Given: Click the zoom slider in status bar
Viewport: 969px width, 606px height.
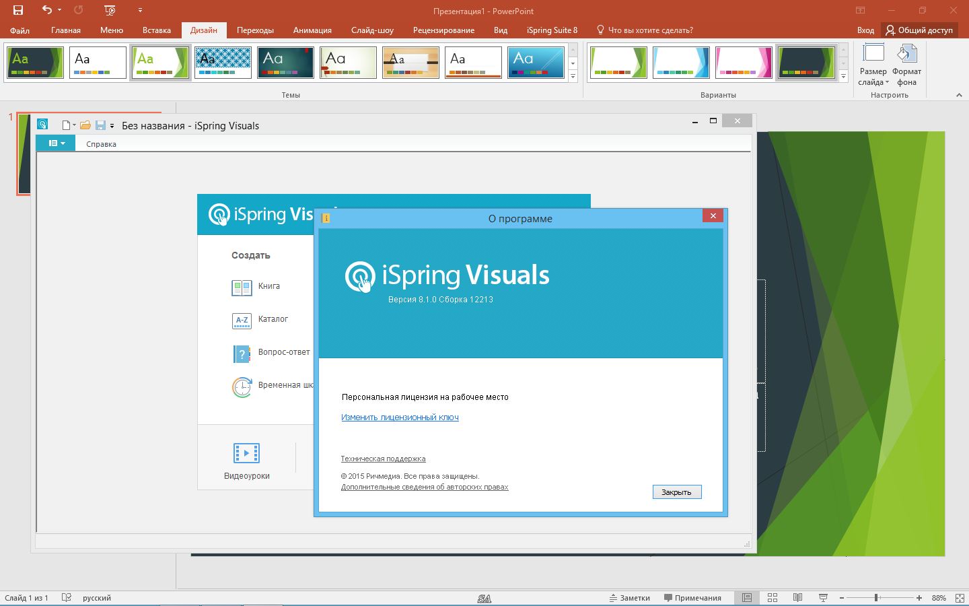Looking at the screenshot, I should [x=877, y=598].
